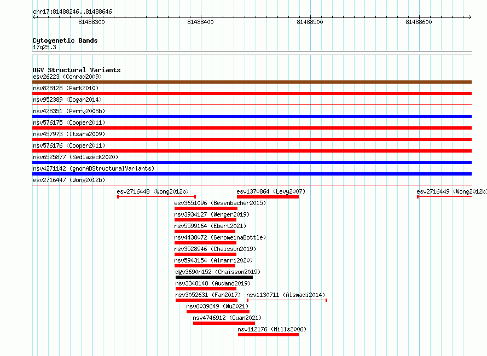Click nsv3934127 (Wenger2019) label
This screenshot has height=356, width=487.
click(x=212, y=214)
